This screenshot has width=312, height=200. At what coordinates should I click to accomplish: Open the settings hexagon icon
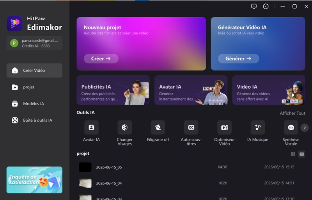266,6
